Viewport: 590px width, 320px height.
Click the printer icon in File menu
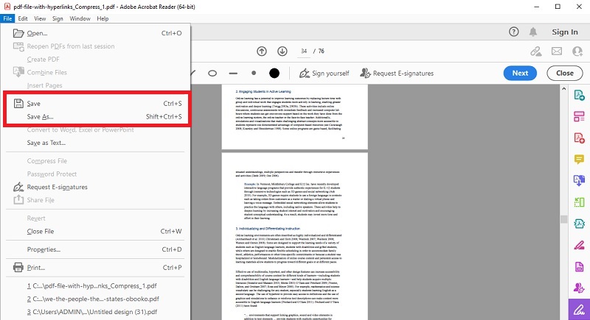pos(18,268)
